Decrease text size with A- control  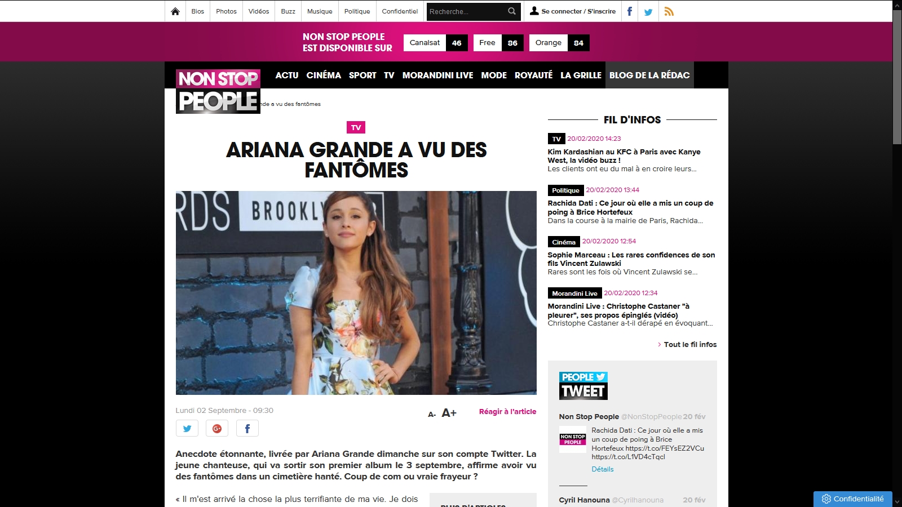click(432, 414)
